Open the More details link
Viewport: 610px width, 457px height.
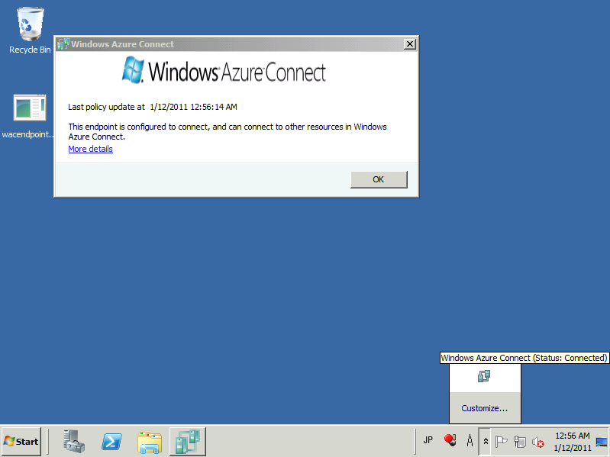(90, 149)
